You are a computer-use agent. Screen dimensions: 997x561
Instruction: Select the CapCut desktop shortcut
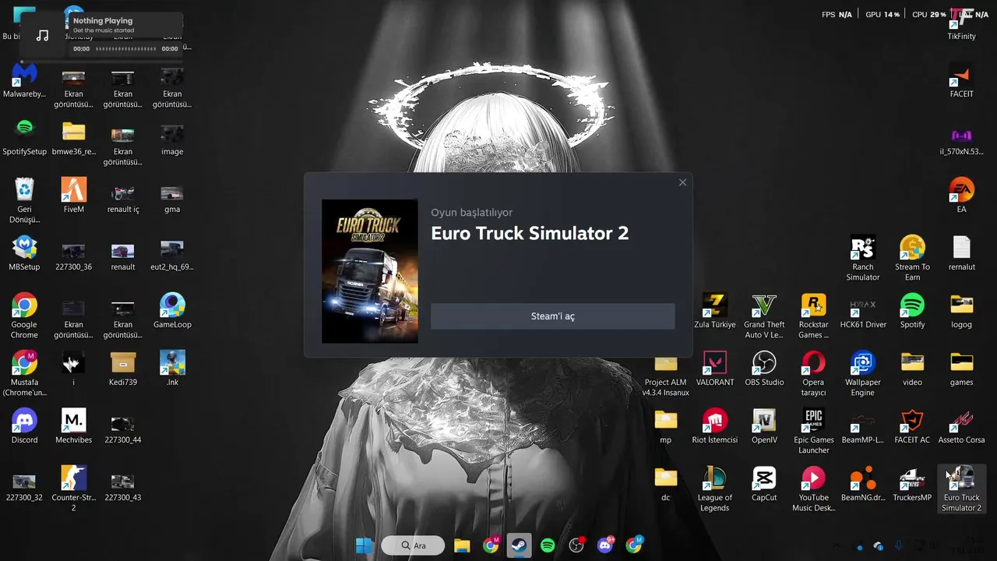click(764, 484)
